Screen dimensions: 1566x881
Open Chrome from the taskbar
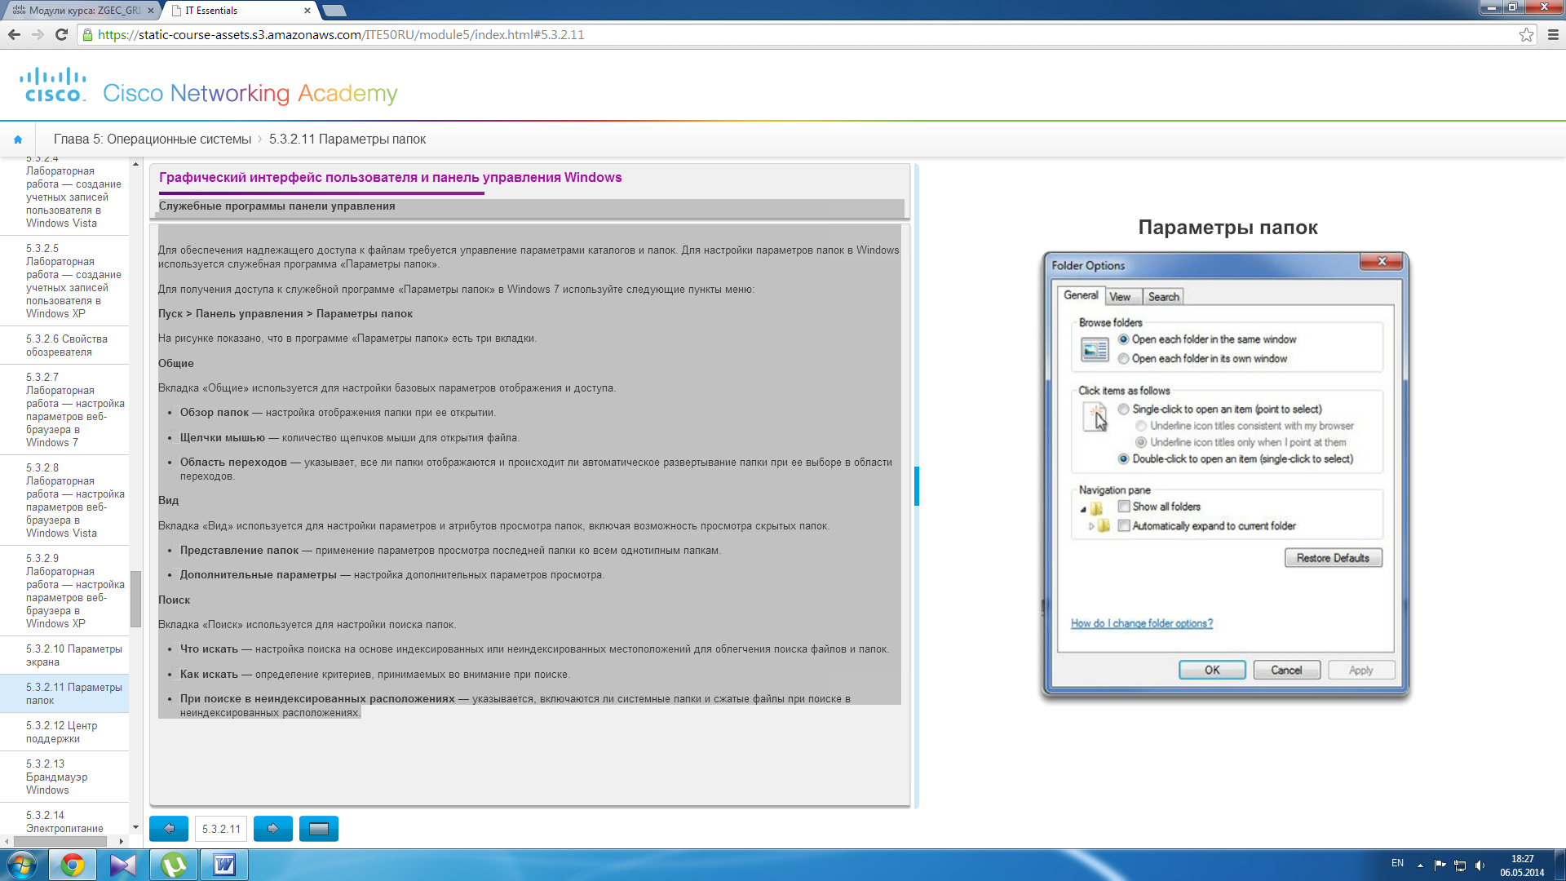click(73, 865)
